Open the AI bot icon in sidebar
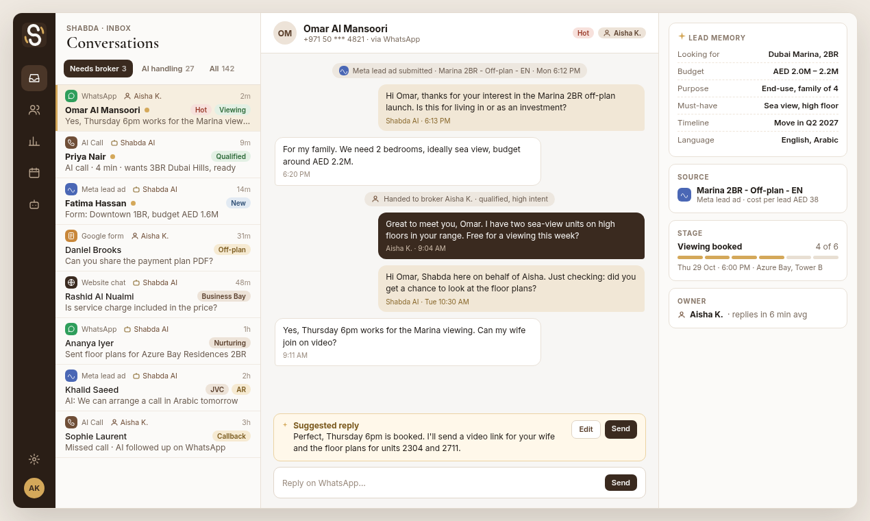 [34, 204]
